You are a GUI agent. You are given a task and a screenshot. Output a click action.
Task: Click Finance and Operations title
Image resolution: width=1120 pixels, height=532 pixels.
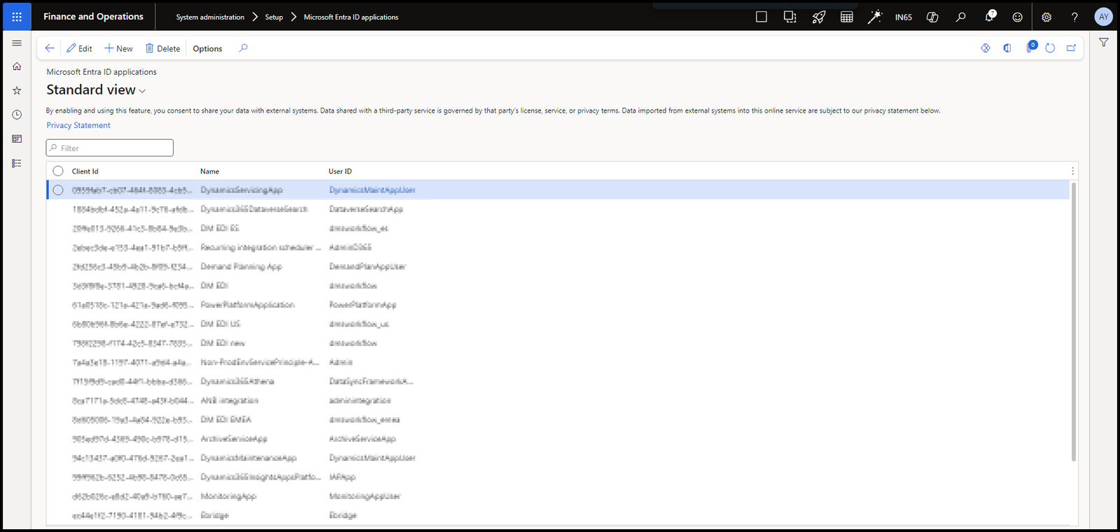point(93,17)
